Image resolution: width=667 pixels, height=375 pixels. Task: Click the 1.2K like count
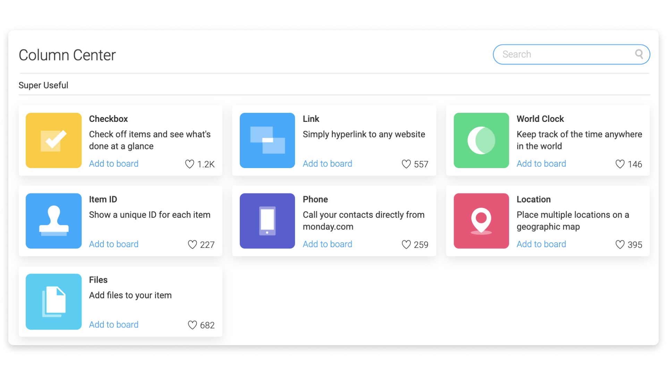[206, 164]
